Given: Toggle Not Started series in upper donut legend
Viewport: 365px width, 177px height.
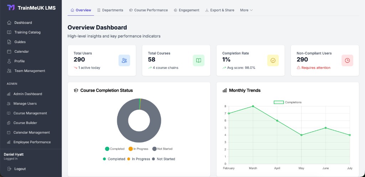Looking at the screenshot, I should (x=162, y=149).
